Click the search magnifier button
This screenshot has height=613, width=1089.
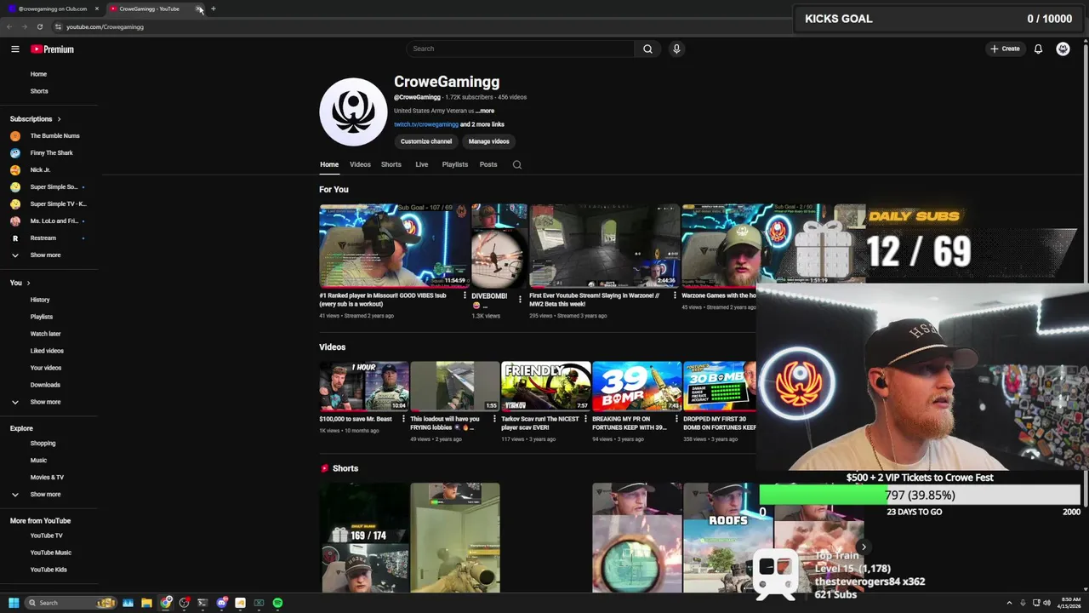tap(647, 49)
